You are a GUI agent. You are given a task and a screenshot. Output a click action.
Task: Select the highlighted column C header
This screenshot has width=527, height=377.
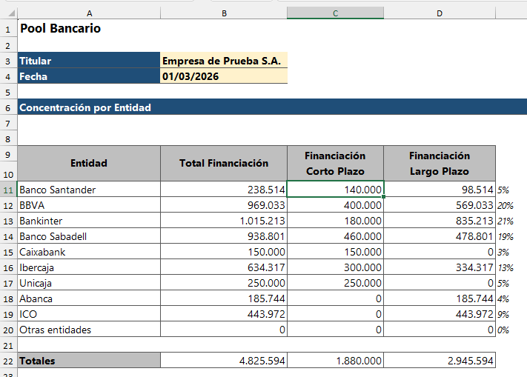335,13
